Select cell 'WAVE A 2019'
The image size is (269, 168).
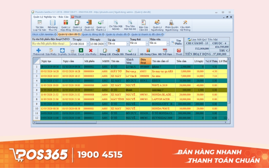point(163,85)
